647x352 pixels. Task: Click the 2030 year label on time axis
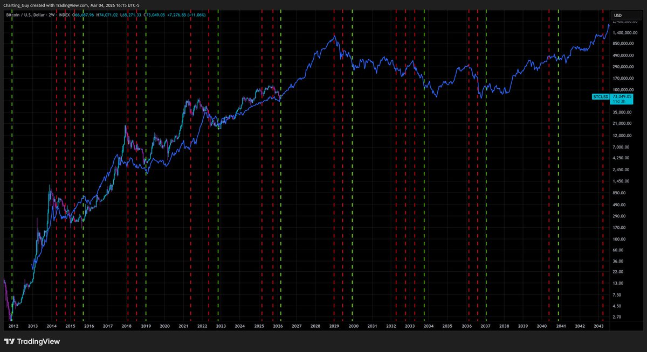[x=353, y=326]
